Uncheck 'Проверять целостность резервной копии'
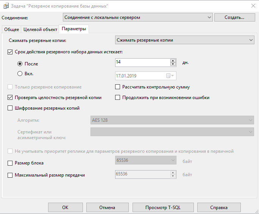The width and height of the screenshot is (259, 214). [x=10, y=98]
